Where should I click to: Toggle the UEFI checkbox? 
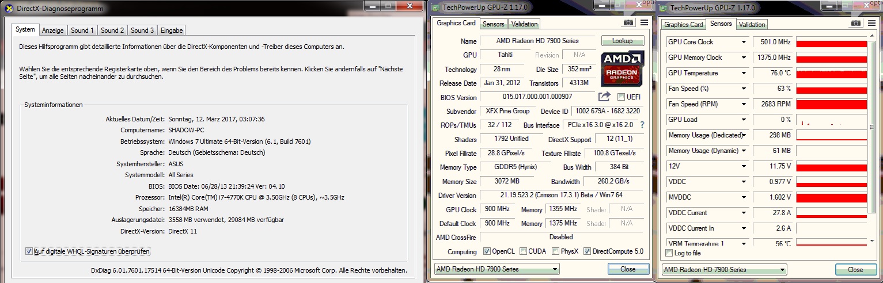coord(621,97)
